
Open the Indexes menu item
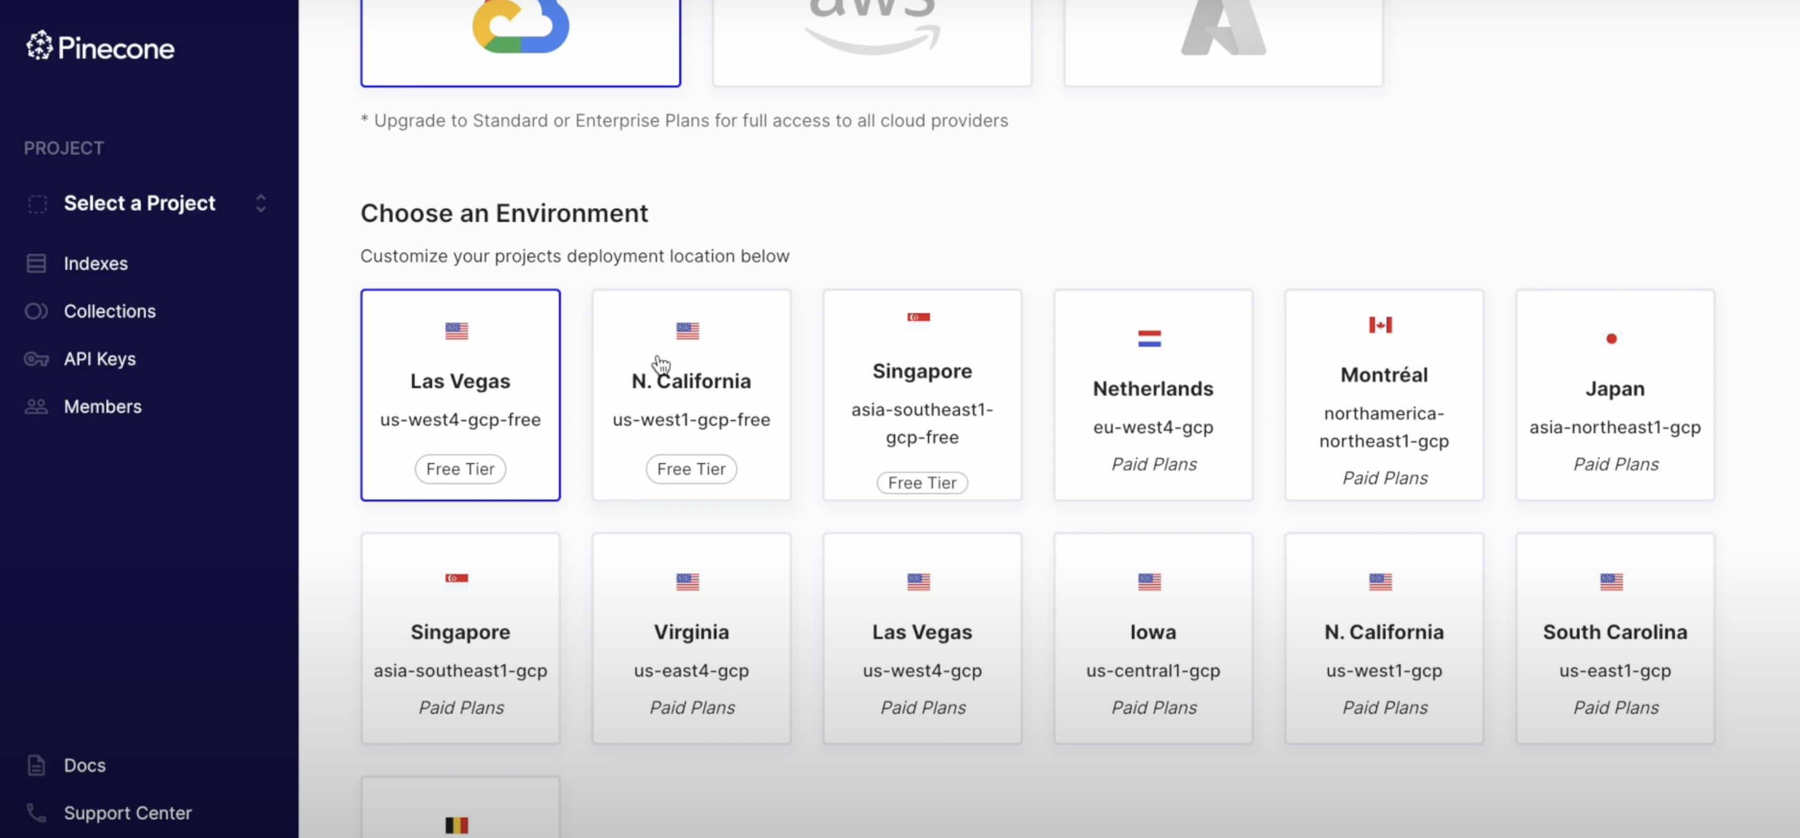click(96, 263)
